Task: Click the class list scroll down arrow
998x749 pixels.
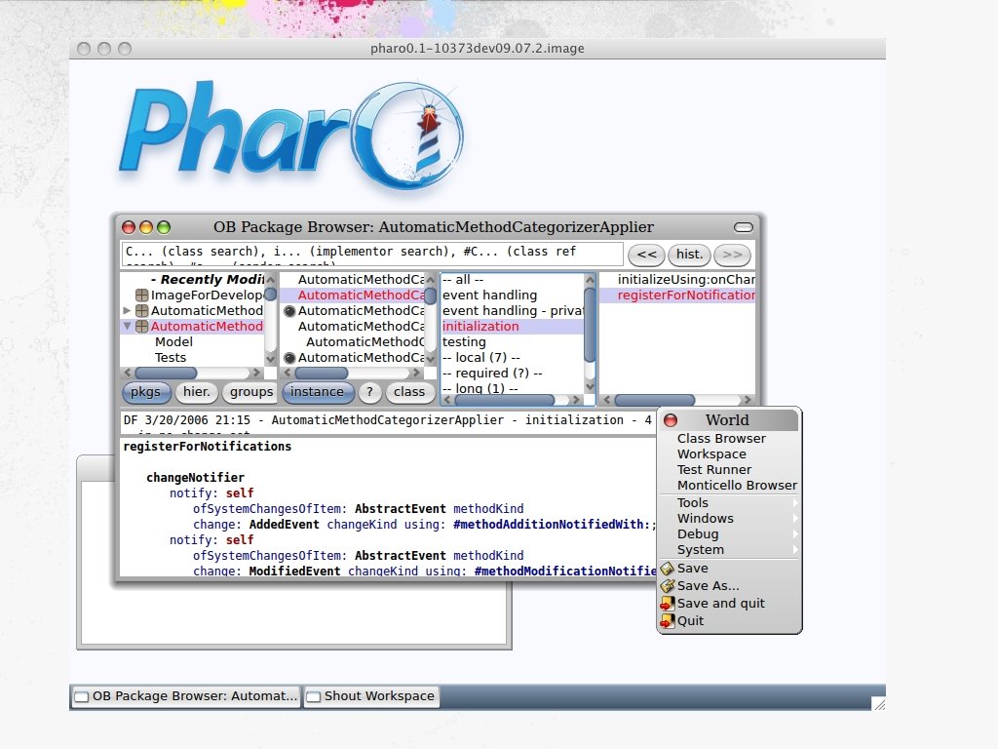Action: coord(431,359)
